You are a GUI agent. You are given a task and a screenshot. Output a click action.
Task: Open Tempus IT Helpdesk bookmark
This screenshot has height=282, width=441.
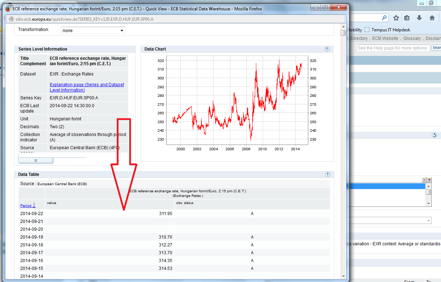coord(391,30)
